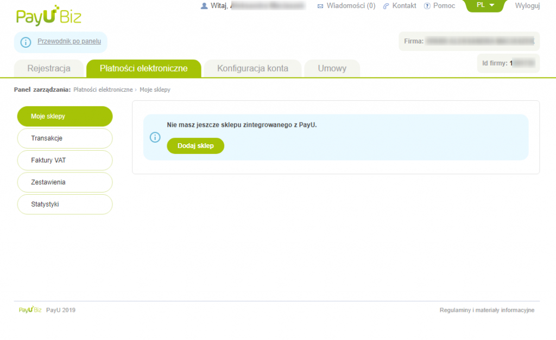Screen dimensions: 556x340
Task: Open the Kontakt link
Action: [404, 5]
